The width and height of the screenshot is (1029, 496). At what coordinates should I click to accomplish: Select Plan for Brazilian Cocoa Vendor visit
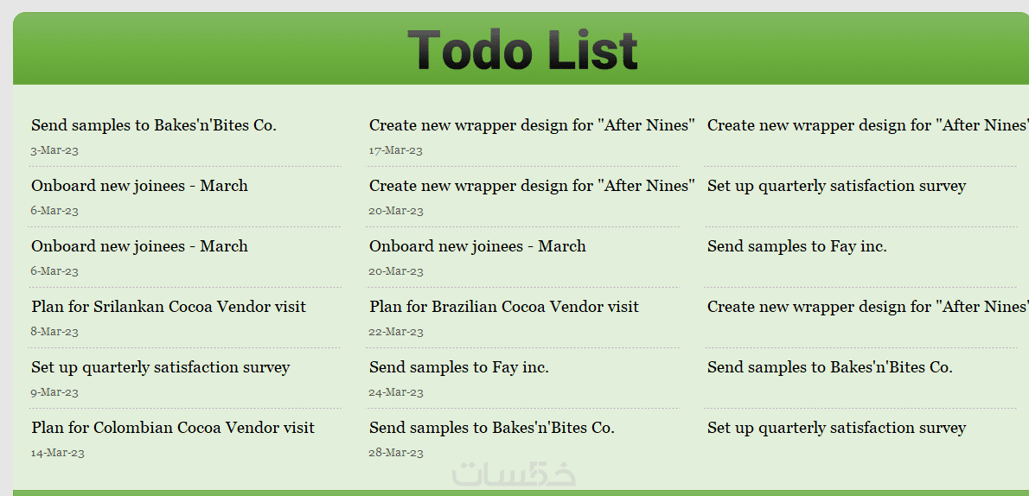point(504,308)
